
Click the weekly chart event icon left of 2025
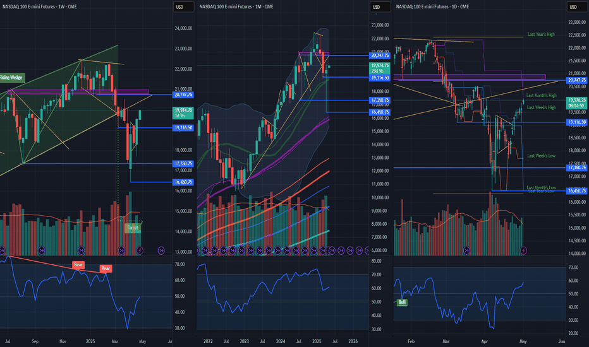click(81, 250)
